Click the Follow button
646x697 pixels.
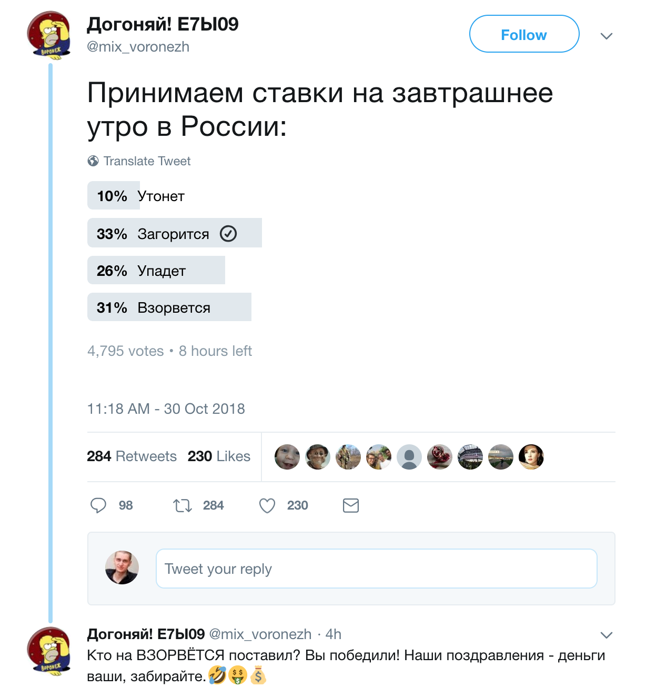pyautogui.click(x=524, y=34)
